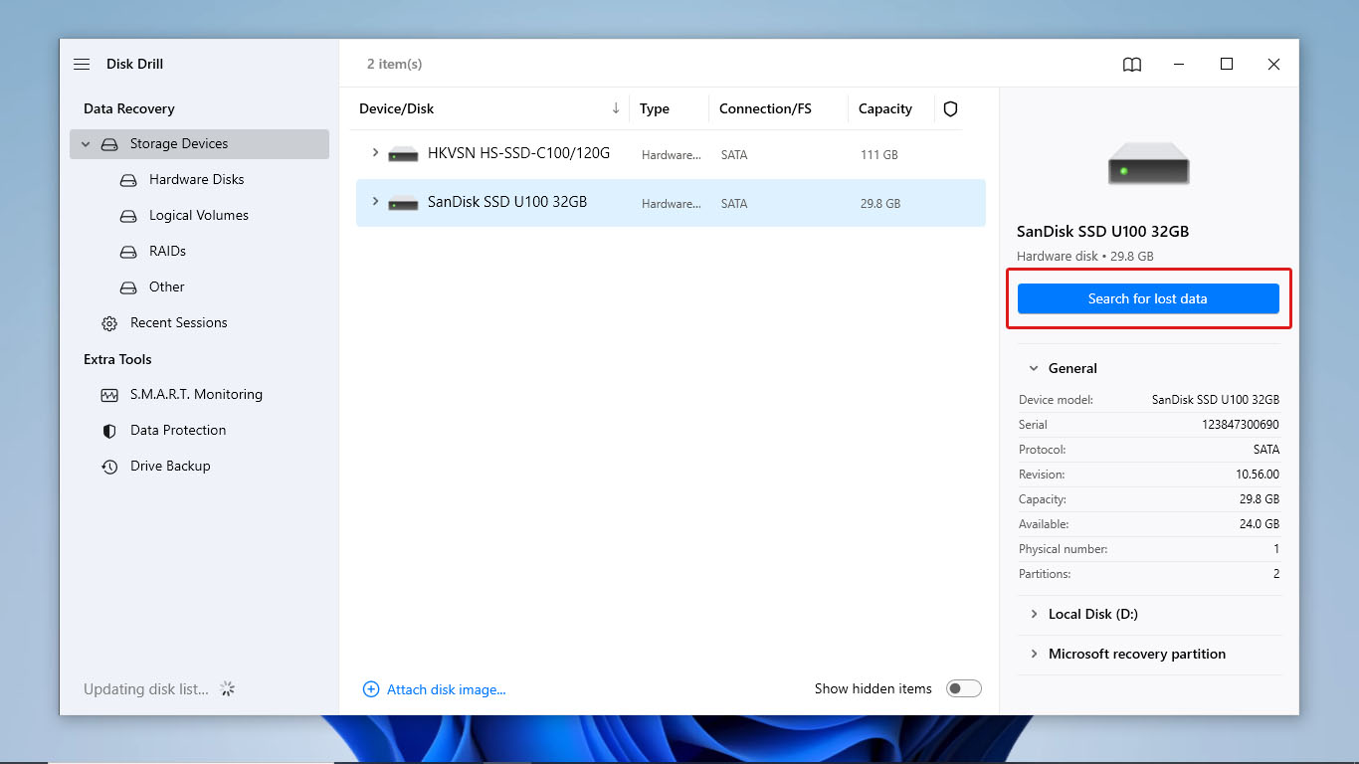The width and height of the screenshot is (1359, 764).
Task: Click SATA cell in the SanDisk row
Action: tap(734, 204)
